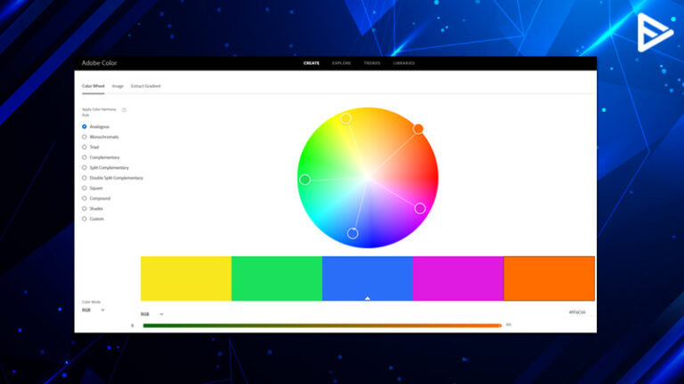Select the Monochromatic harmony rule
This screenshot has height=384, width=684.
click(x=85, y=137)
